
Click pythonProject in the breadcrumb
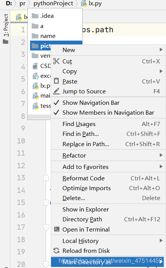(53, 3)
